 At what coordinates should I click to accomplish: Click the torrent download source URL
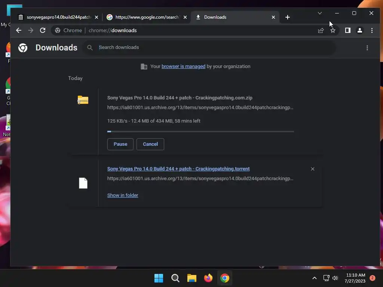[200, 178]
